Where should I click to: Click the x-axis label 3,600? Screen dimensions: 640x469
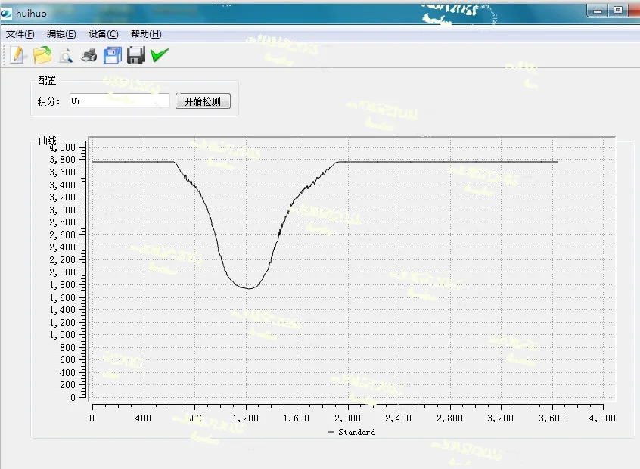(x=551, y=418)
